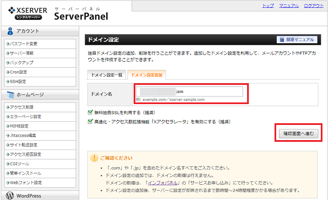Click the WordPress logo icon

tap(10, 196)
